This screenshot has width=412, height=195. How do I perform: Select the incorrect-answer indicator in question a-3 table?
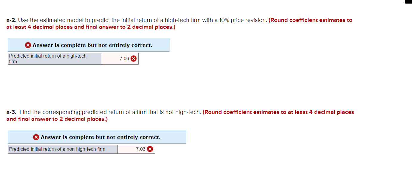tap(150, 149)
